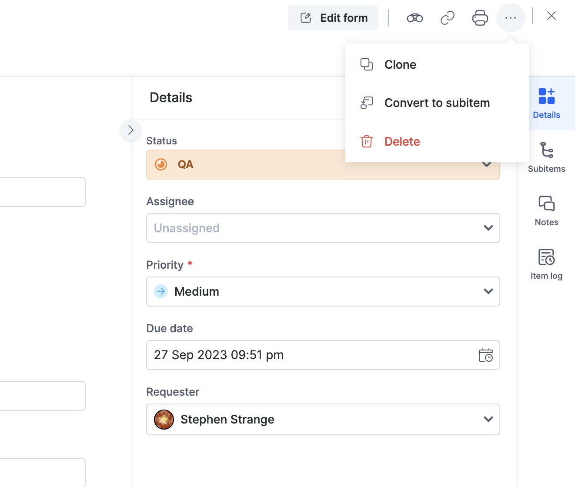Image resolution: width=575 pixels, height=487 pixels.
Task: Open the Details side tab
Action: pos(546,103)
